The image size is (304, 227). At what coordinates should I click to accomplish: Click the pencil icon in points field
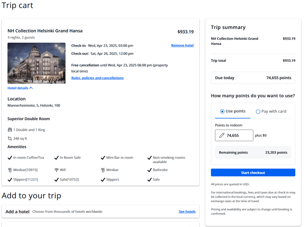pos(221,136)
